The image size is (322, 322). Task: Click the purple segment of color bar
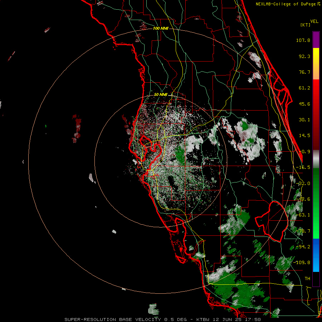[x=316, y=40]
